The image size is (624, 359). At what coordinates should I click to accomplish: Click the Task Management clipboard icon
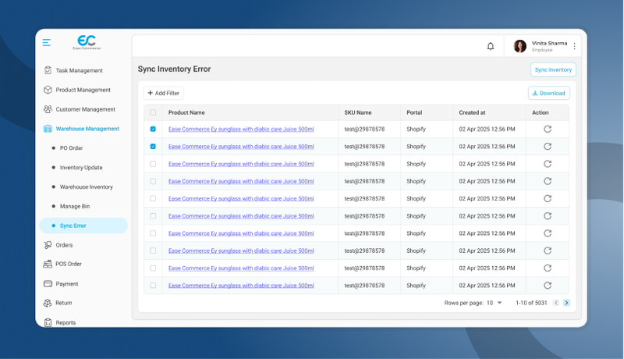(x=48, y=70)
